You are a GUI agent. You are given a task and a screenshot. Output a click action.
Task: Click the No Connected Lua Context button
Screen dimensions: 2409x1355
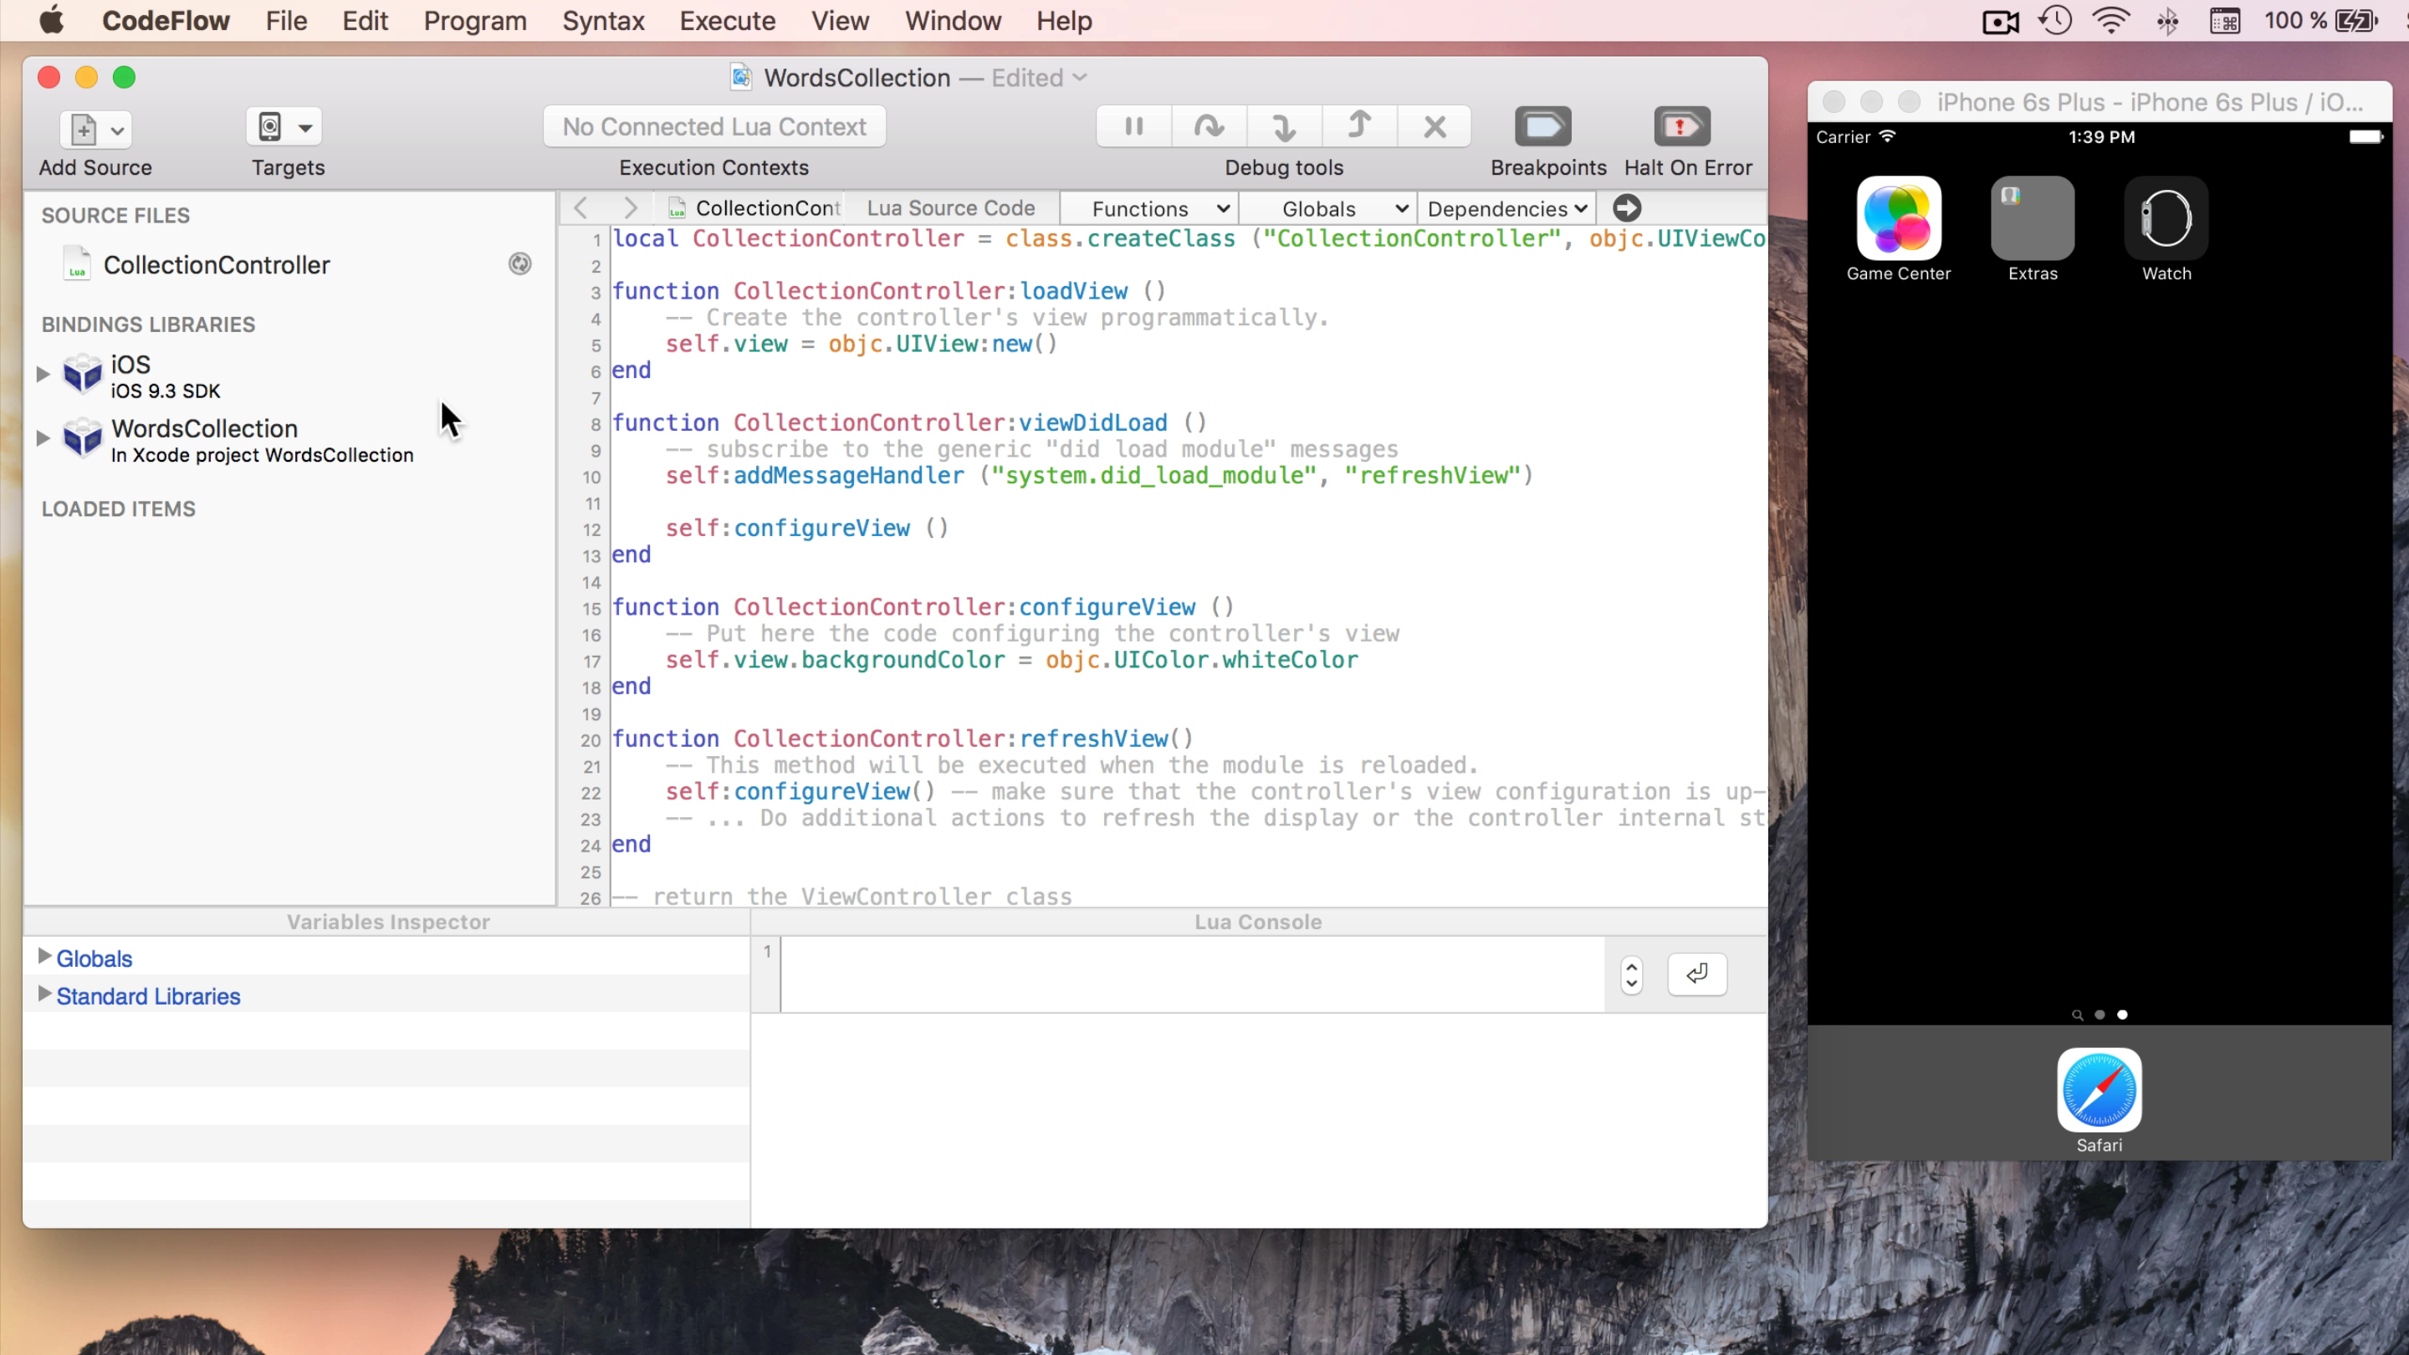[x=714, y=126]
